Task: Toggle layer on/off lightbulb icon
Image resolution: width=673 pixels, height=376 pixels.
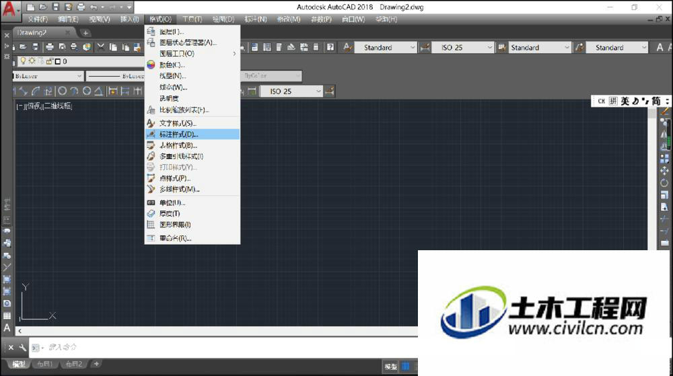Action: 23,61
